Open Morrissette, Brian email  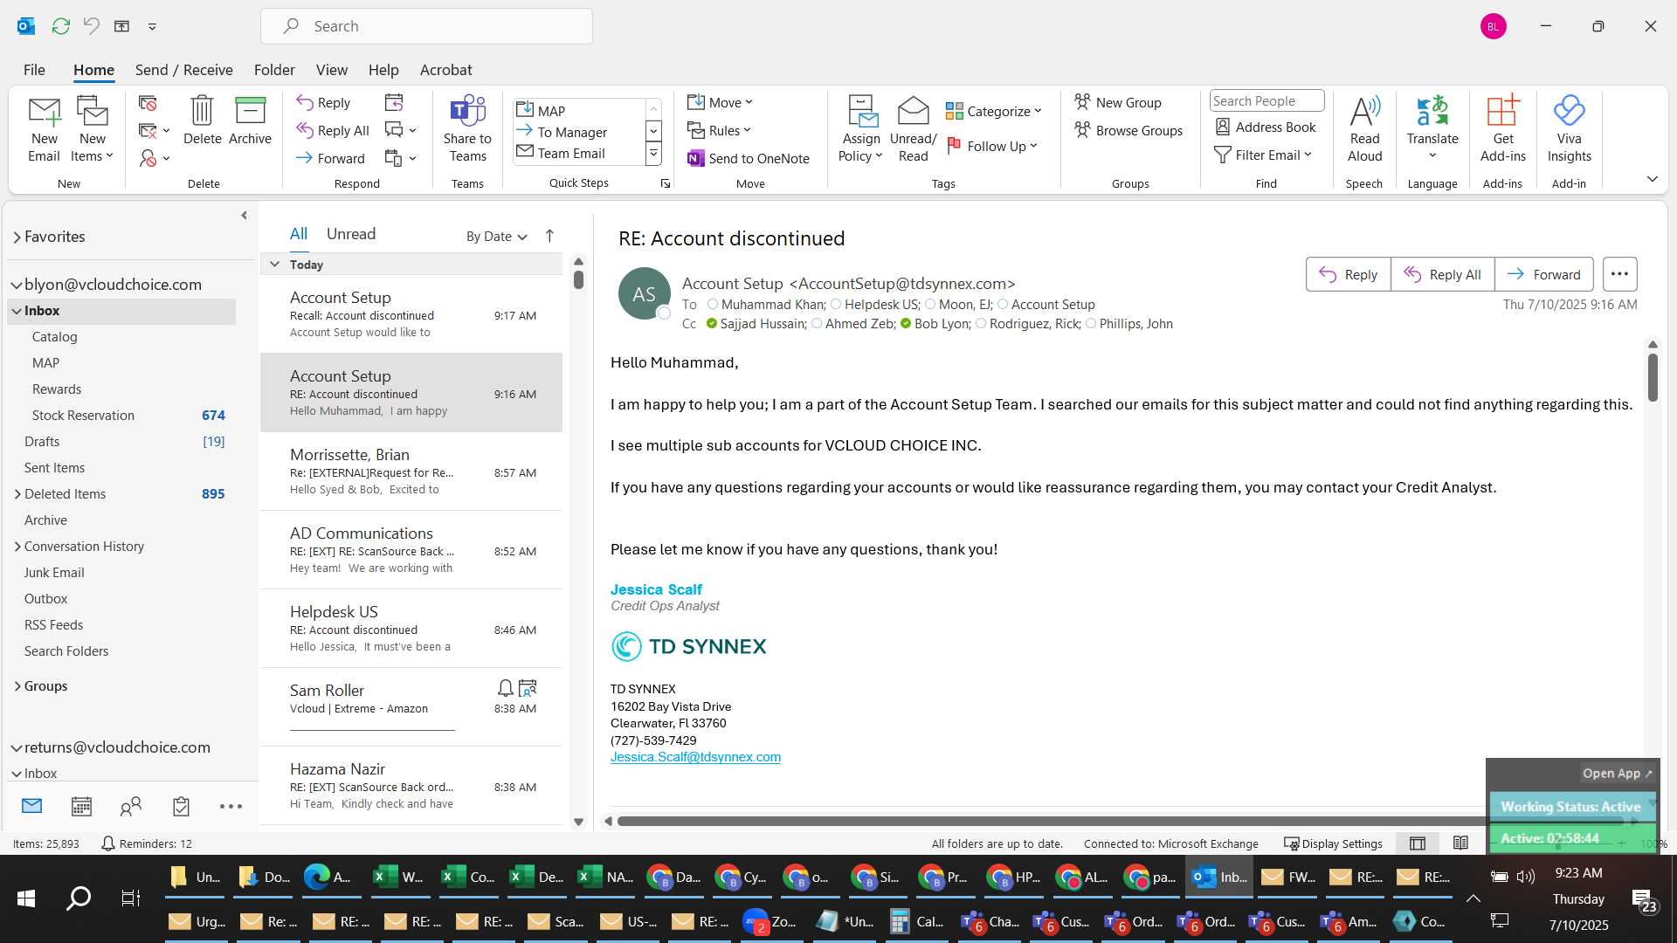click(x=411, y=471)
